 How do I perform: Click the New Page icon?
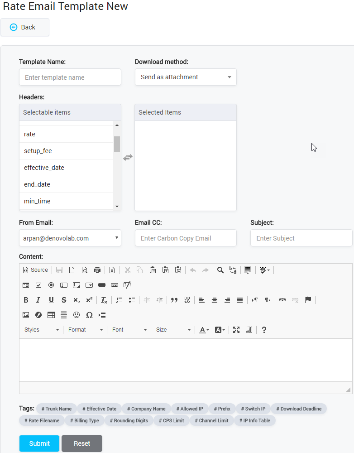72,270
